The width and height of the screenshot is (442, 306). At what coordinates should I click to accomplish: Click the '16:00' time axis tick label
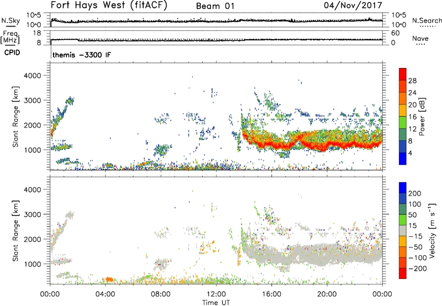pos(271,294)
